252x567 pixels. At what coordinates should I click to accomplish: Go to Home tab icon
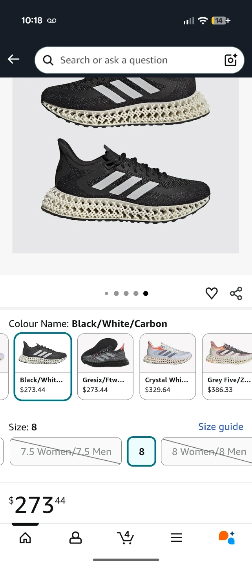point(25,537)
